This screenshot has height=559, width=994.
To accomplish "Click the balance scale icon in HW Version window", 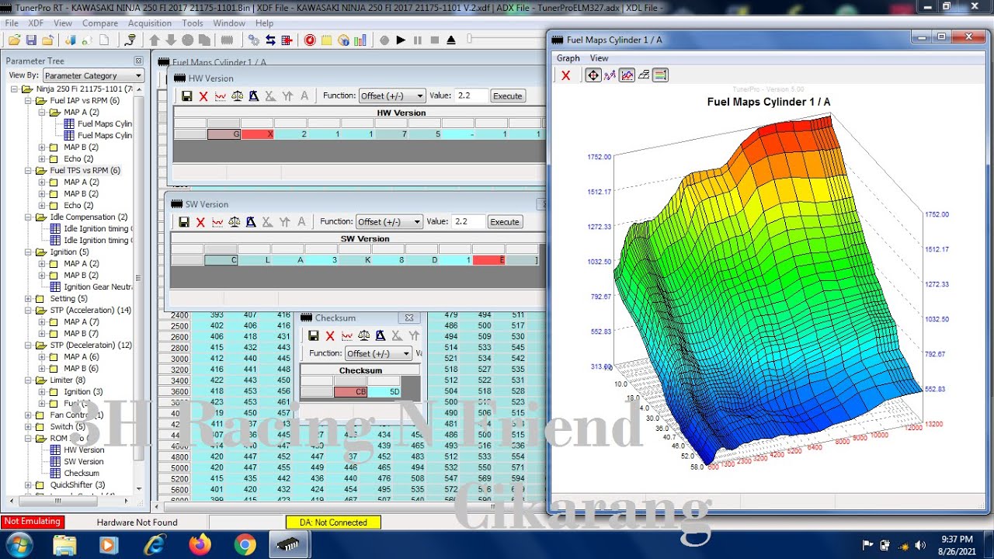I will pyautogui.click(x=237, y=96).
